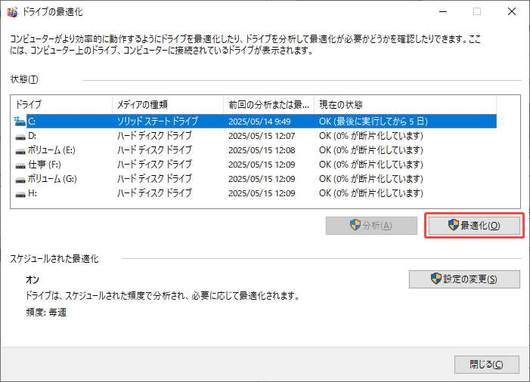Select the H: drive row label
This screenshot has height=382, width=530.
(x=33, y=193)
